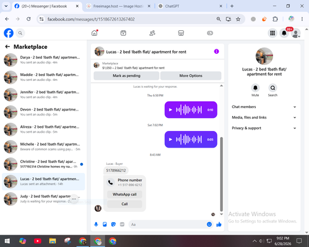The image size is (309, 247).
Task: Open a new browser tab
Action: pos(232,6)
